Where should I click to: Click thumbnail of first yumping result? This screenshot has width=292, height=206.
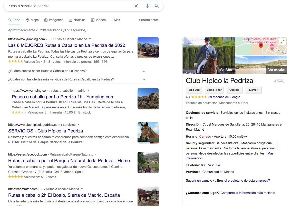tap(148, 48)
